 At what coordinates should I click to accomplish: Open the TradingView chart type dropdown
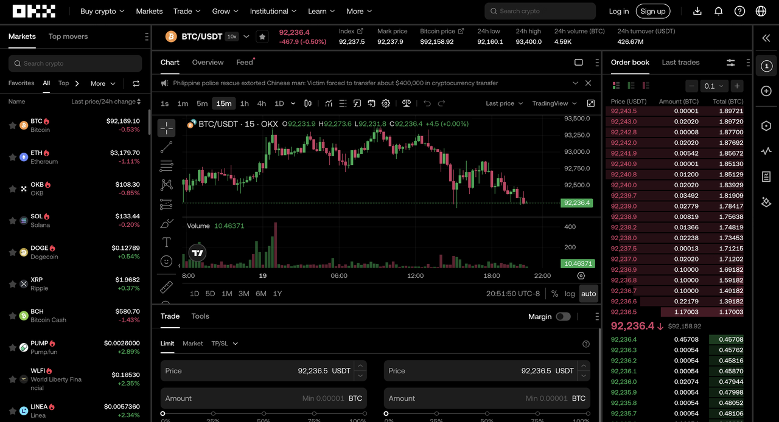click(x=554, y=103)
